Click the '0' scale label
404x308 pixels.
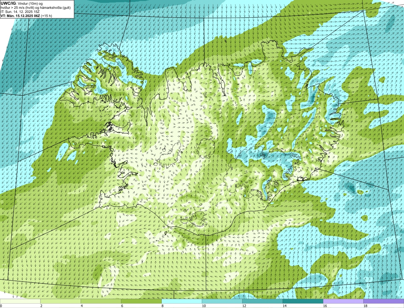pos(1,306)
